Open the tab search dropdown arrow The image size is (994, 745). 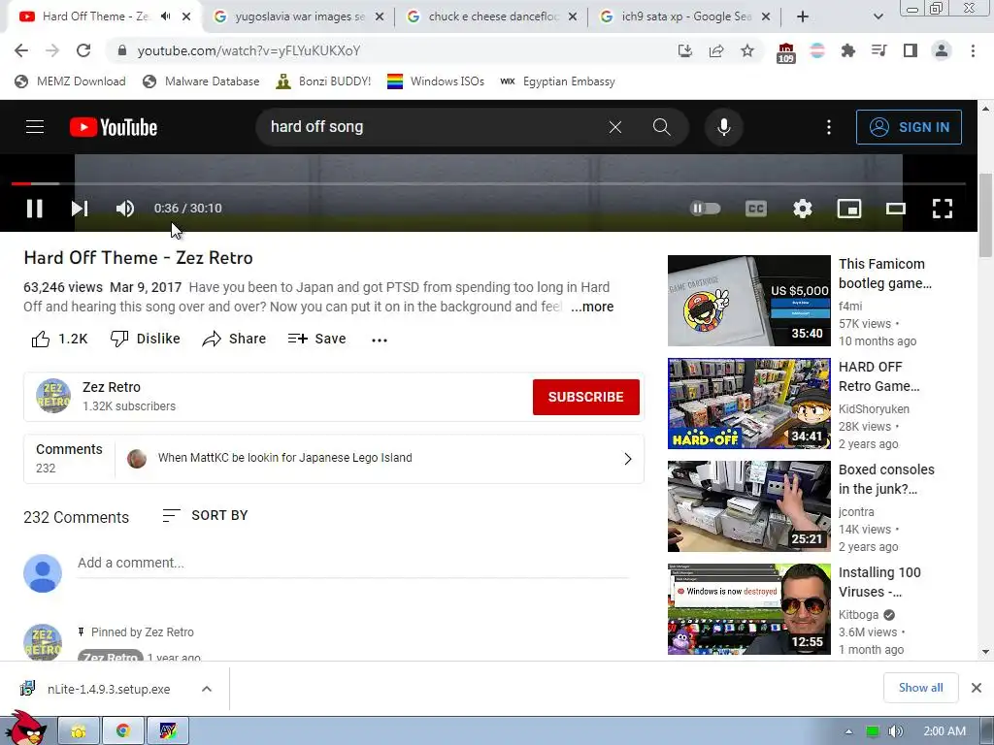878,16
